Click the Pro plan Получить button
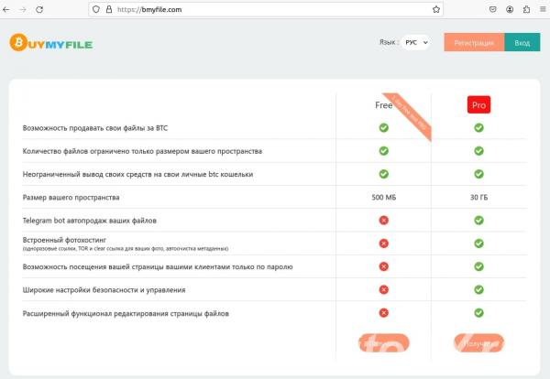The width and height of the screenshot is (550, 379). pyautogui.click(x=478, y=343)
